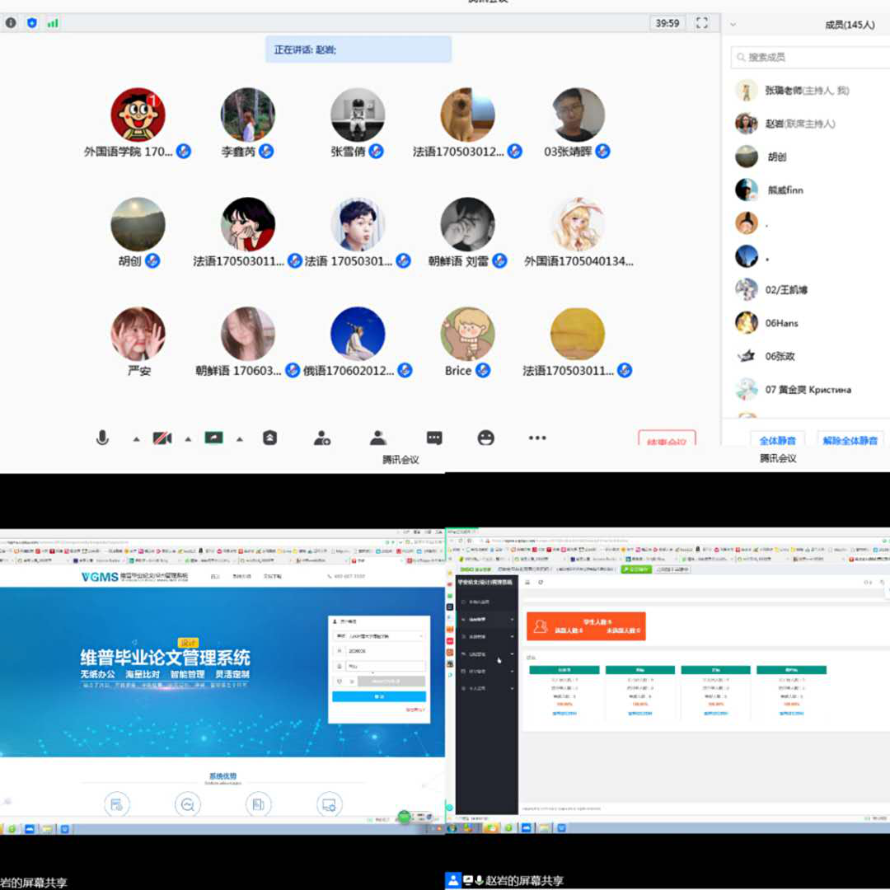Open the chat bubble icon

coord(434,438)
